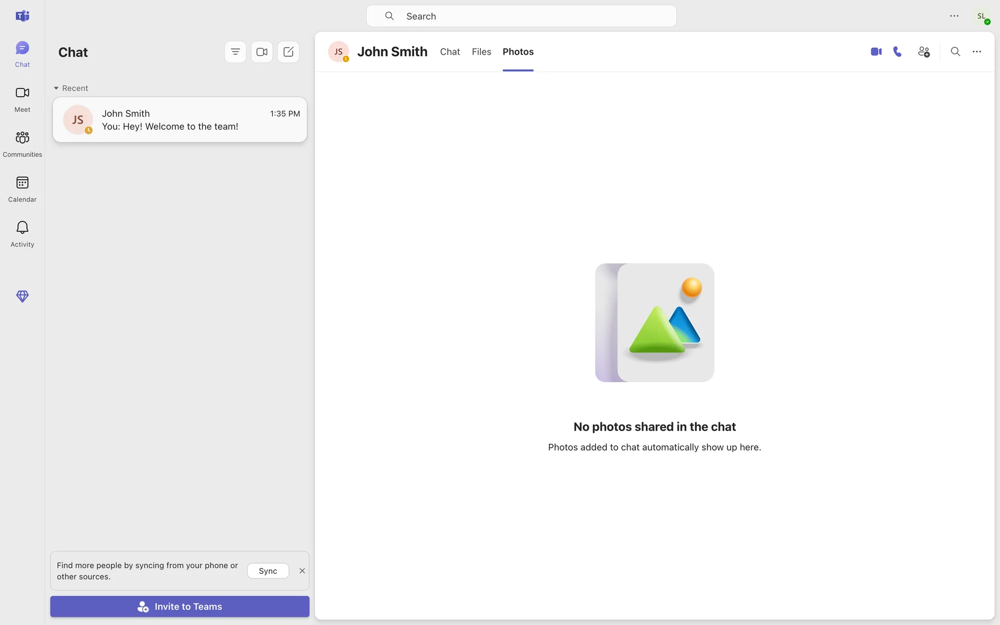Open Communities from the left rail
The height and width of the screenshot is (625, 1000).
tap(22, 144)
